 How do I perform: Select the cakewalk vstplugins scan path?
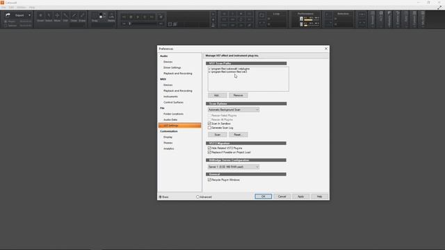click(x=229, y=69)
